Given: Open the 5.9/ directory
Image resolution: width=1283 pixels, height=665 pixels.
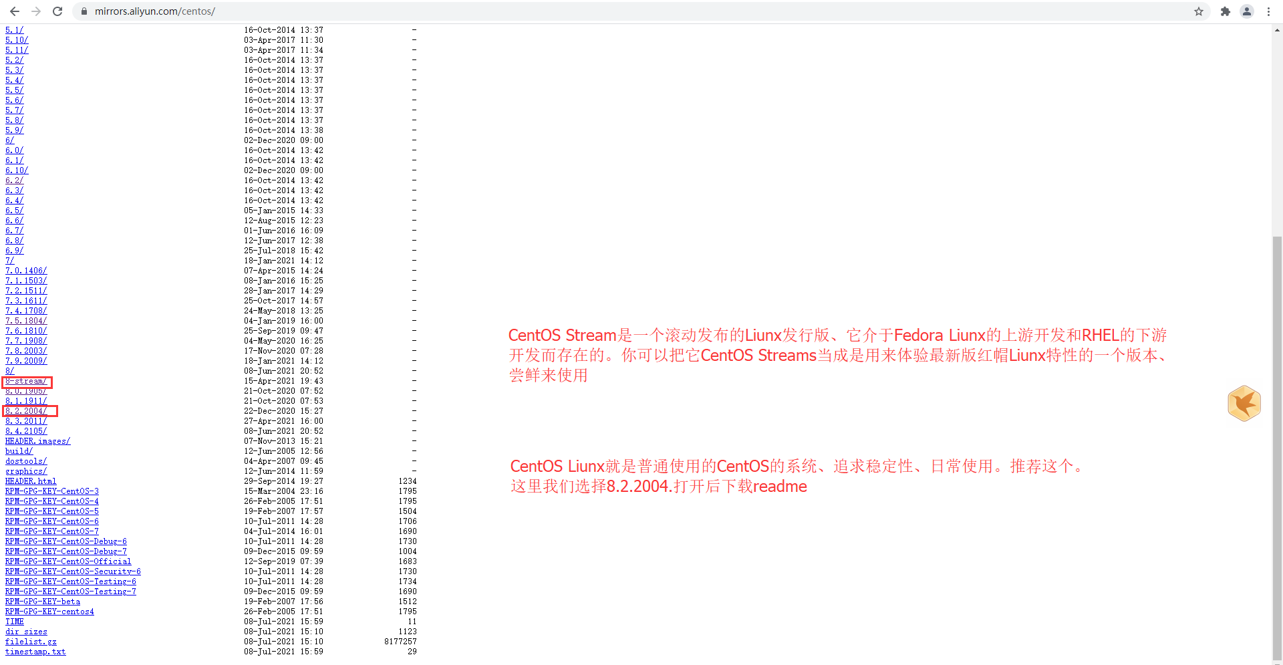Looking at the screenshot, I should tap(14, 130).
